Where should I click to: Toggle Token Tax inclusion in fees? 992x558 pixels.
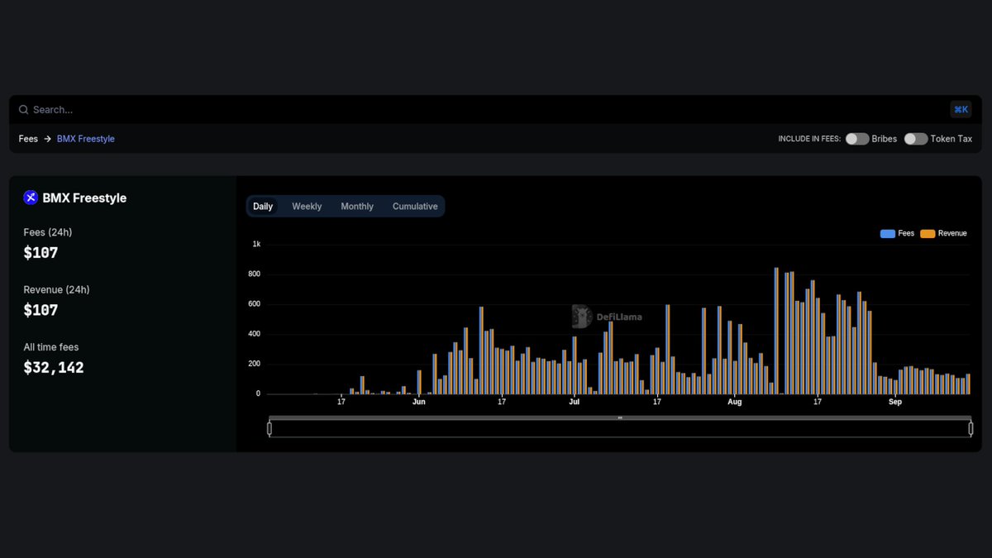[916, 139]
